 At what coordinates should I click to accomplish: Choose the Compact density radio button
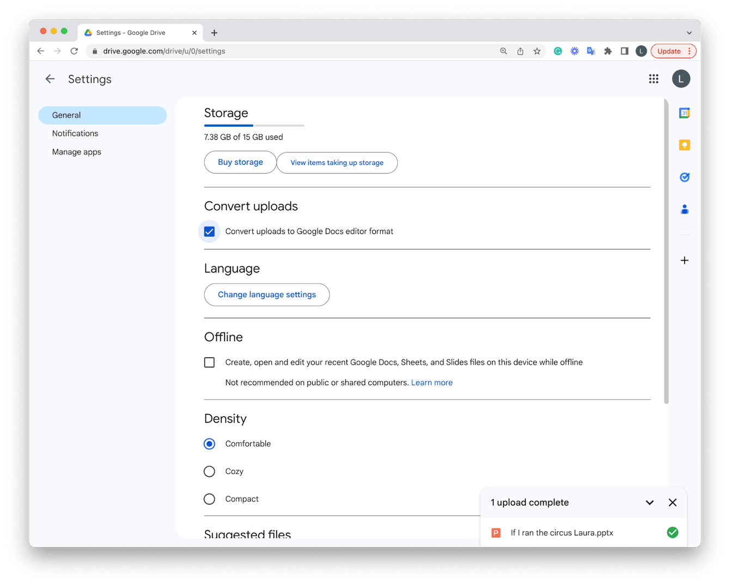210,499
